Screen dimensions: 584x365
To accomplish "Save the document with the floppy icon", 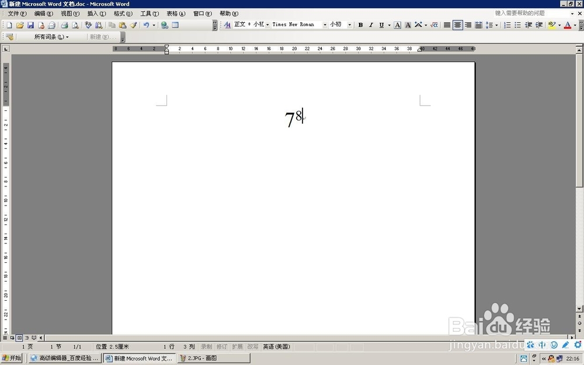I will click(x=30, y=25).
